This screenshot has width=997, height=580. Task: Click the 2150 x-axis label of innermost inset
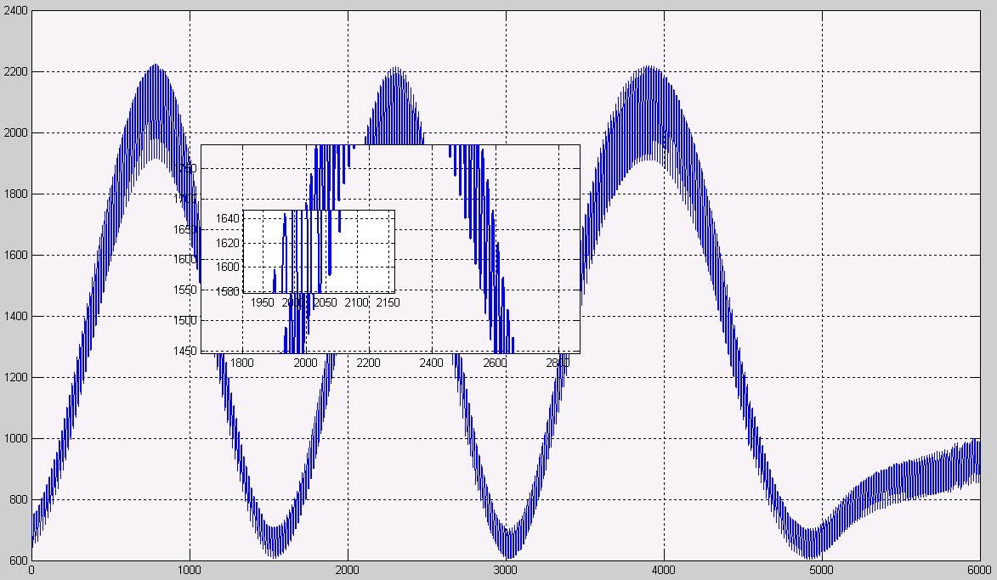tap(388, 302)
